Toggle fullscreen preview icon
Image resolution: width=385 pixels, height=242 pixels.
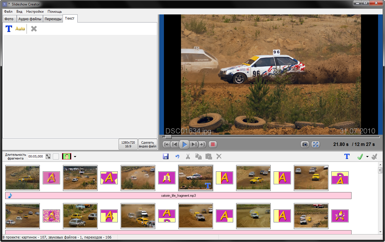[315, 144]
